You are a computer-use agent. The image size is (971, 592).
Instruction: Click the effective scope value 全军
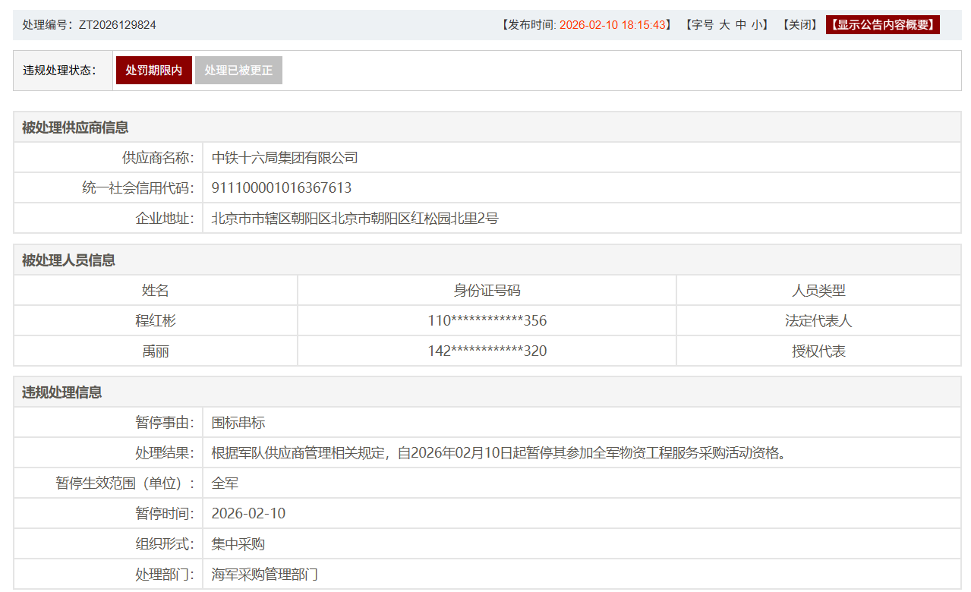pyautogui.click(x=225, y=483)
